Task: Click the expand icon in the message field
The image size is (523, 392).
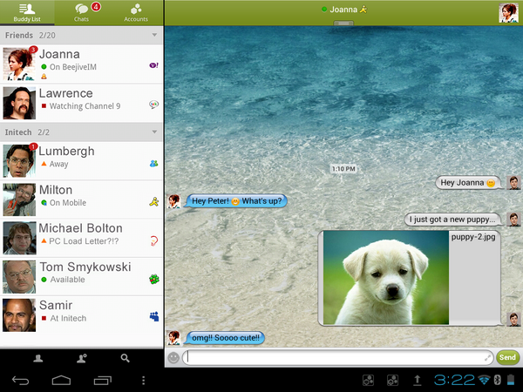Action: [x=487, y=358]
